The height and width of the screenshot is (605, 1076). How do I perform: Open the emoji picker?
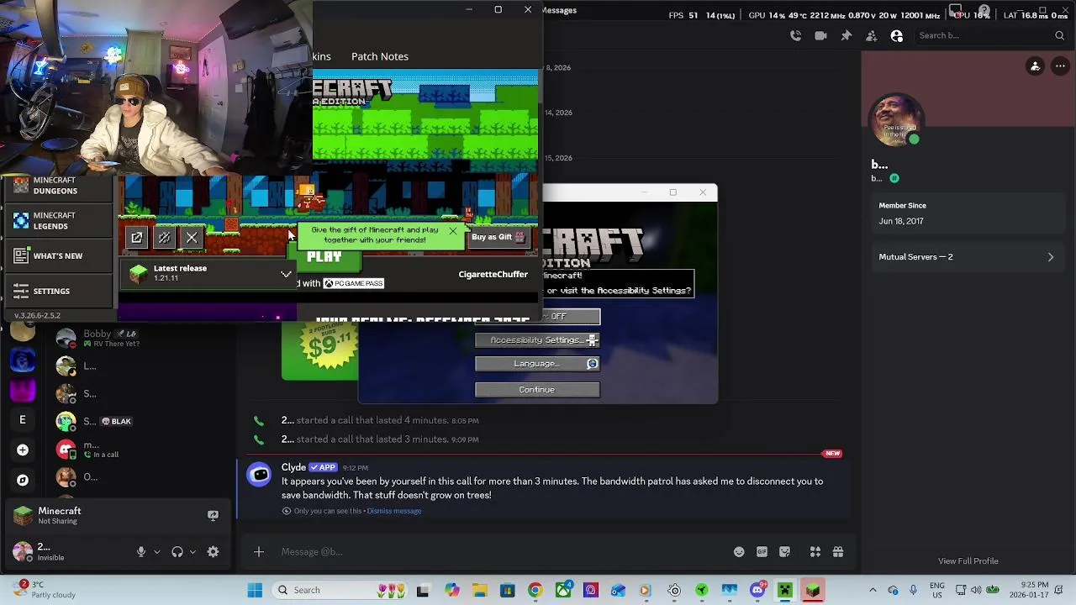(739, 552)
